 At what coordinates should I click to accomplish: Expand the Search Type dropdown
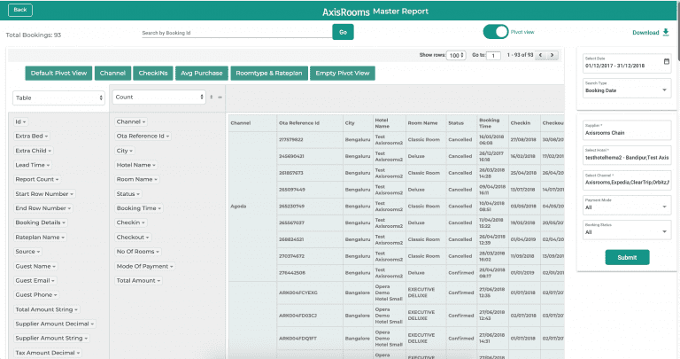coord(664,90)
